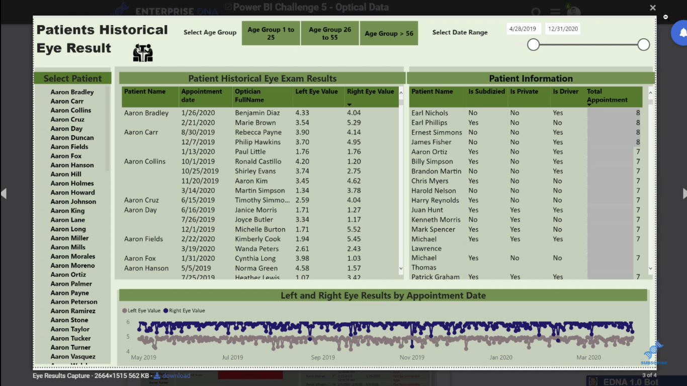687x386 pixels.
Task: Click exam results scrollbar down arrow
Action: pos(401,268)
